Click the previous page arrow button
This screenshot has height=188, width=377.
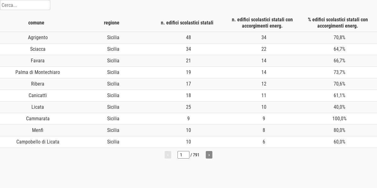coord(168,155)
